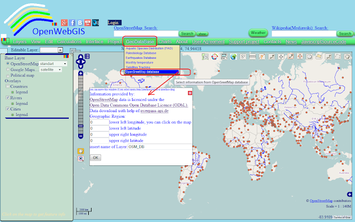Click the OpenStreetMap Search text field

(x=146, y=34)
